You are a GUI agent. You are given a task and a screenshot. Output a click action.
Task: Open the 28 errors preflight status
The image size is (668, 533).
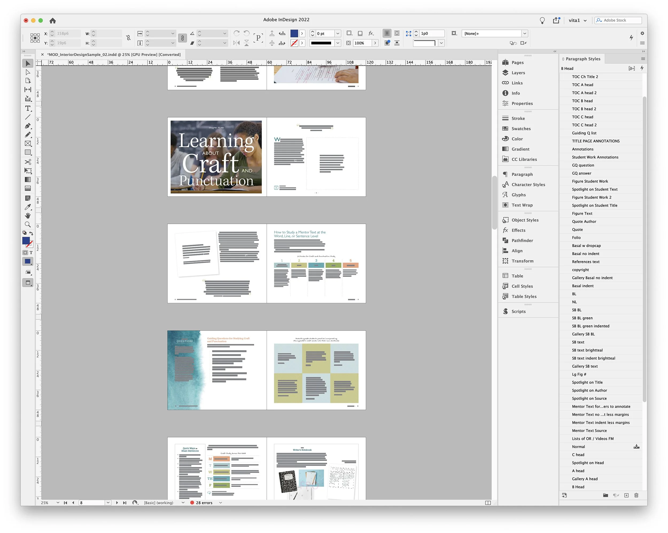(x=204, y=503)
